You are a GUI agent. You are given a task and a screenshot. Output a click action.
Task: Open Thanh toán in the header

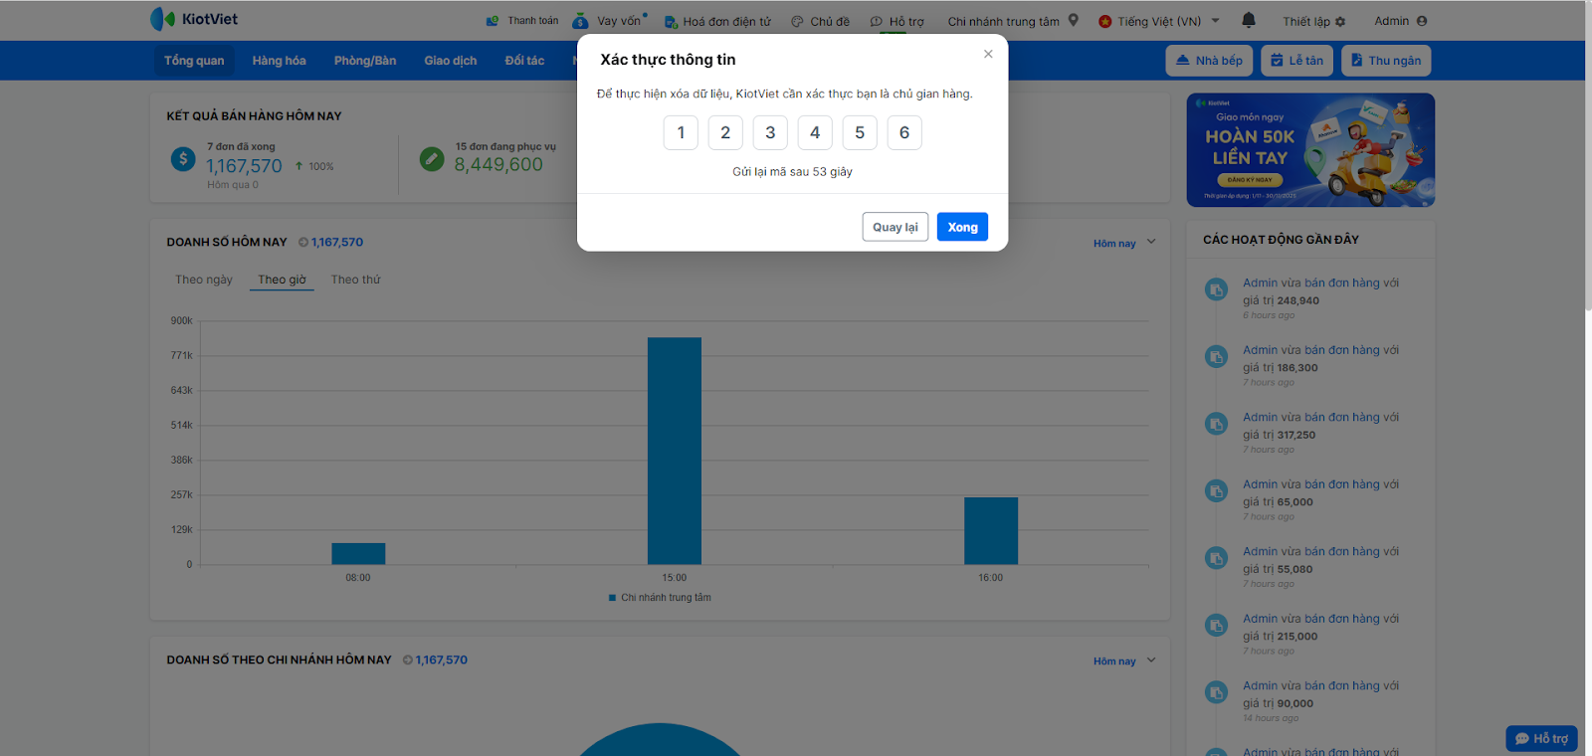522,21
